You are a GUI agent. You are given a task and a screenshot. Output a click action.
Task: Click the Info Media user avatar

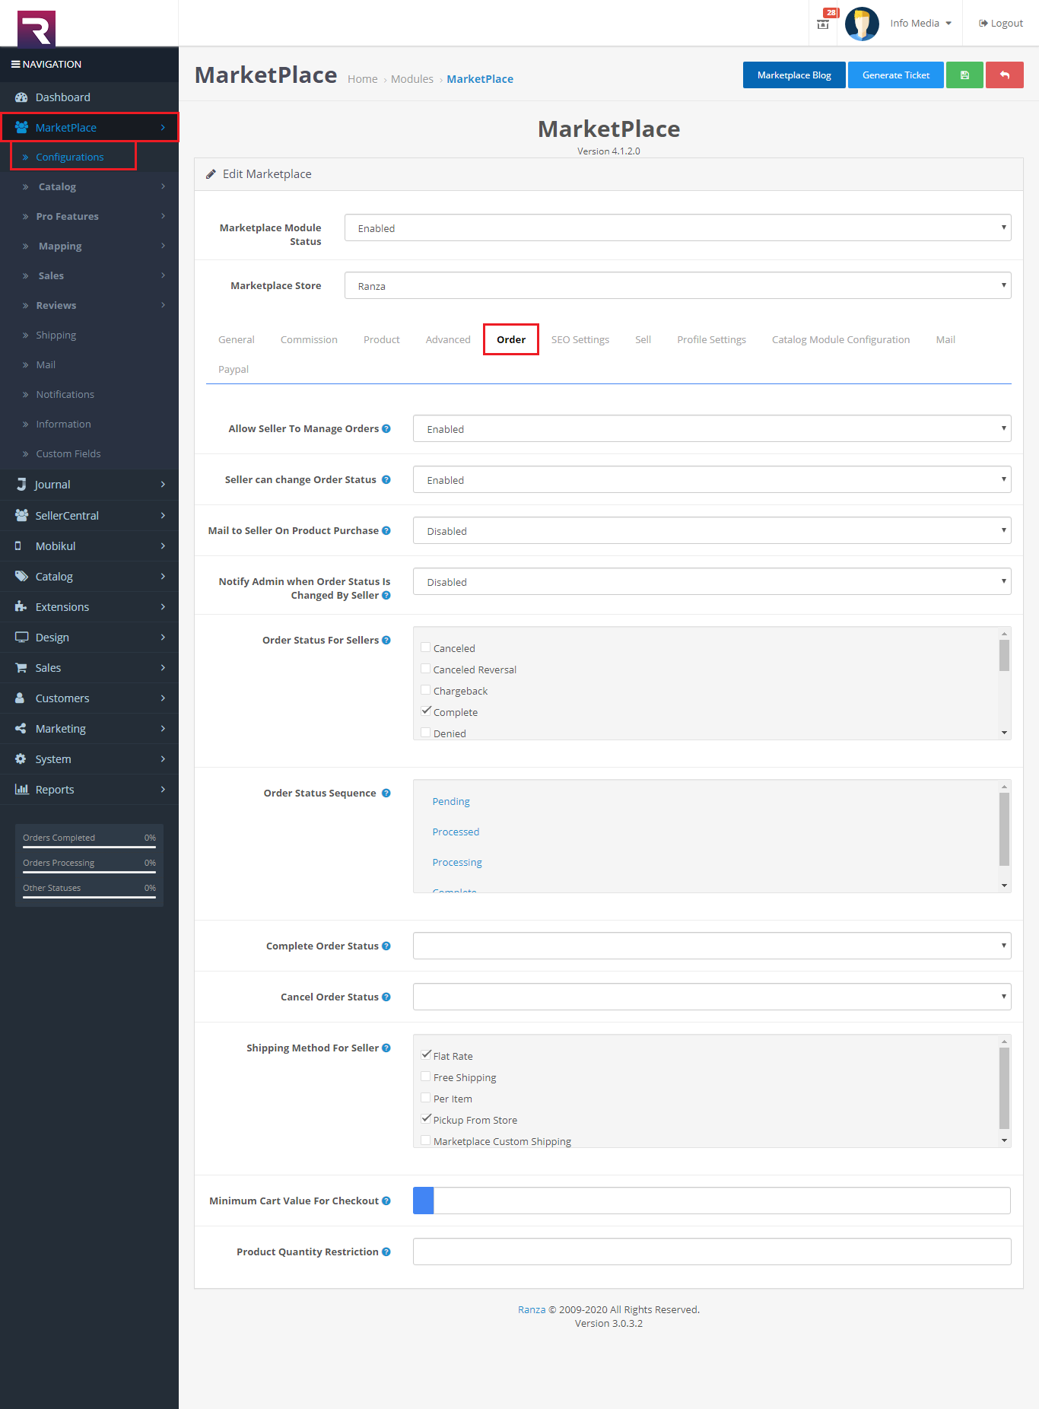point(862,24)
